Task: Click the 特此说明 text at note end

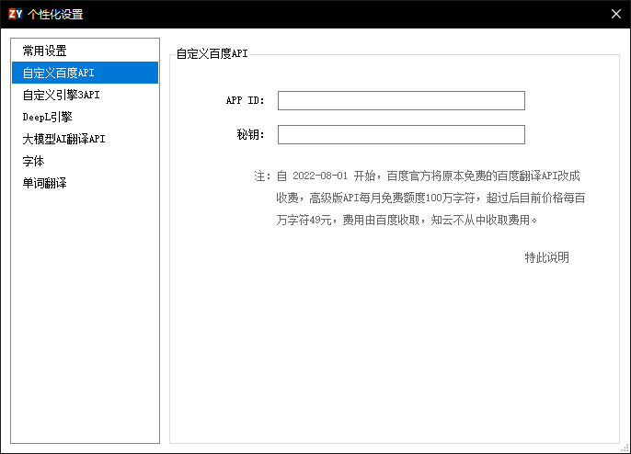Action: [546, 257]
